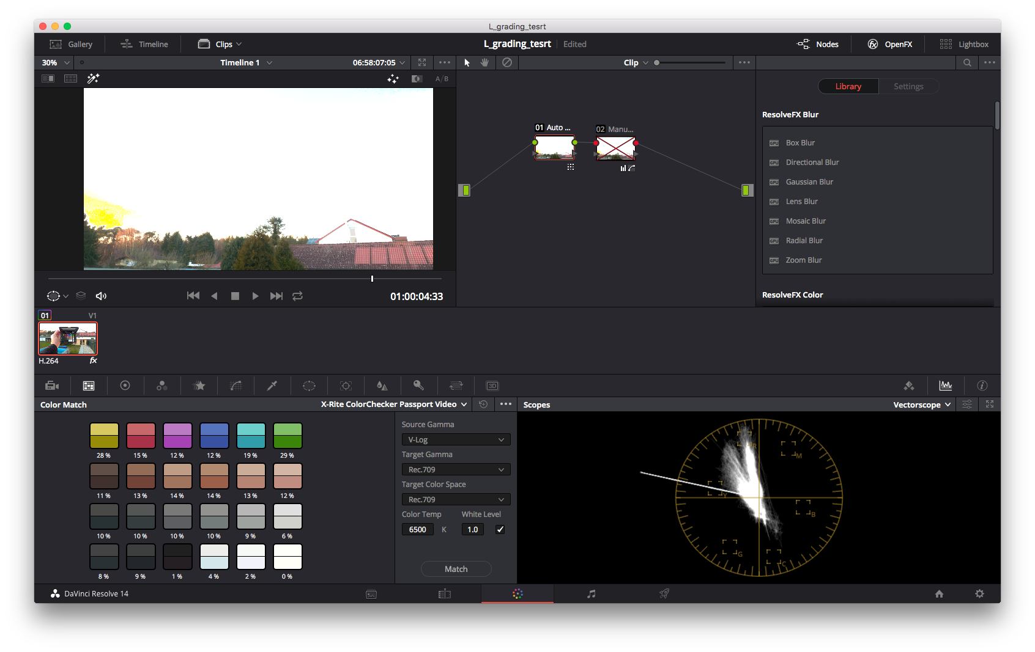Open the RGB Mixer palette icon
This screenshot has width=1035, height=652.
coord(161,386)
